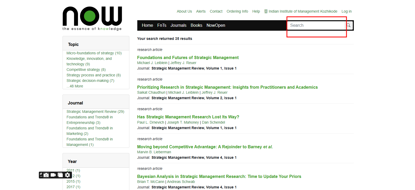This screenshot has height=190, width=415.
Task: Click the stacked windows icon in overlay
Action: (x=60, y=175)
